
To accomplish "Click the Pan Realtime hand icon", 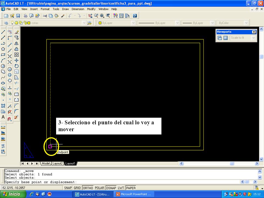I will click(90, 16).
